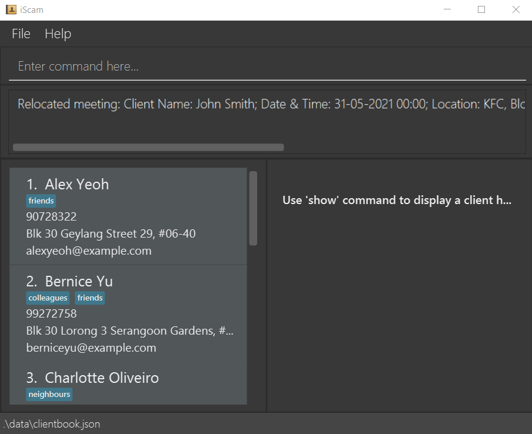Viewport: 532px width, 434px height.
Task: Click email alexyeoh@example.com
Action: pos(89,251)
